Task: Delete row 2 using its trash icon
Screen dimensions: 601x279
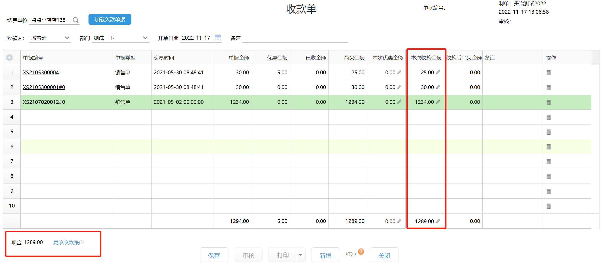Action: (x=549, y=88)
